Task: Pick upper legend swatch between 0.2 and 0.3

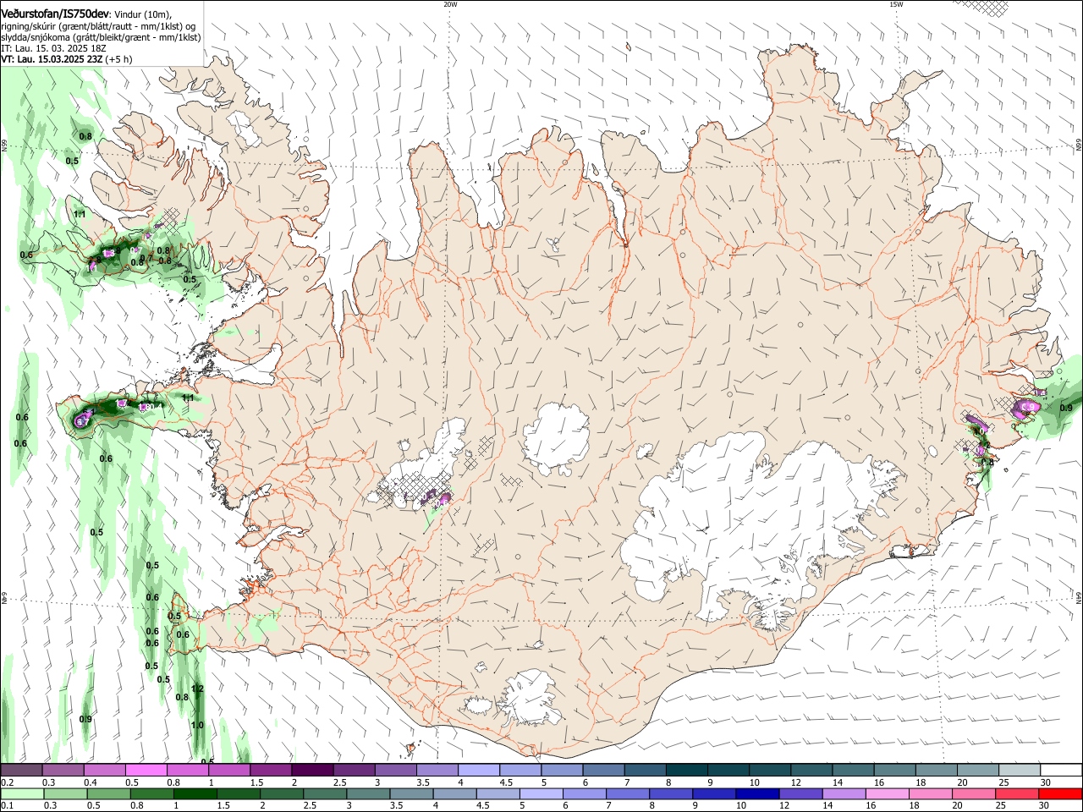Action: coord(22,771)
